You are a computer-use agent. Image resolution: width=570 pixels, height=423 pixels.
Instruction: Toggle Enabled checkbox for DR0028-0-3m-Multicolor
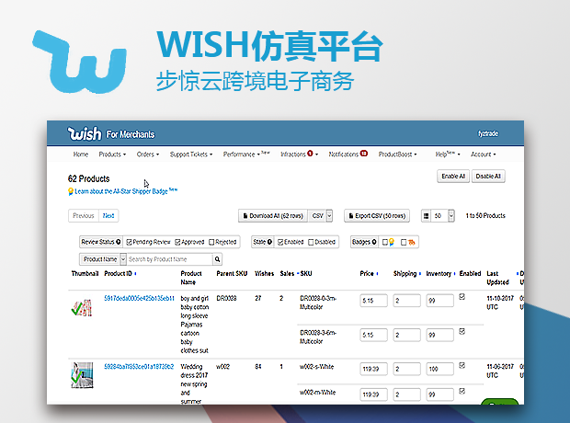(x=462, y=297)
